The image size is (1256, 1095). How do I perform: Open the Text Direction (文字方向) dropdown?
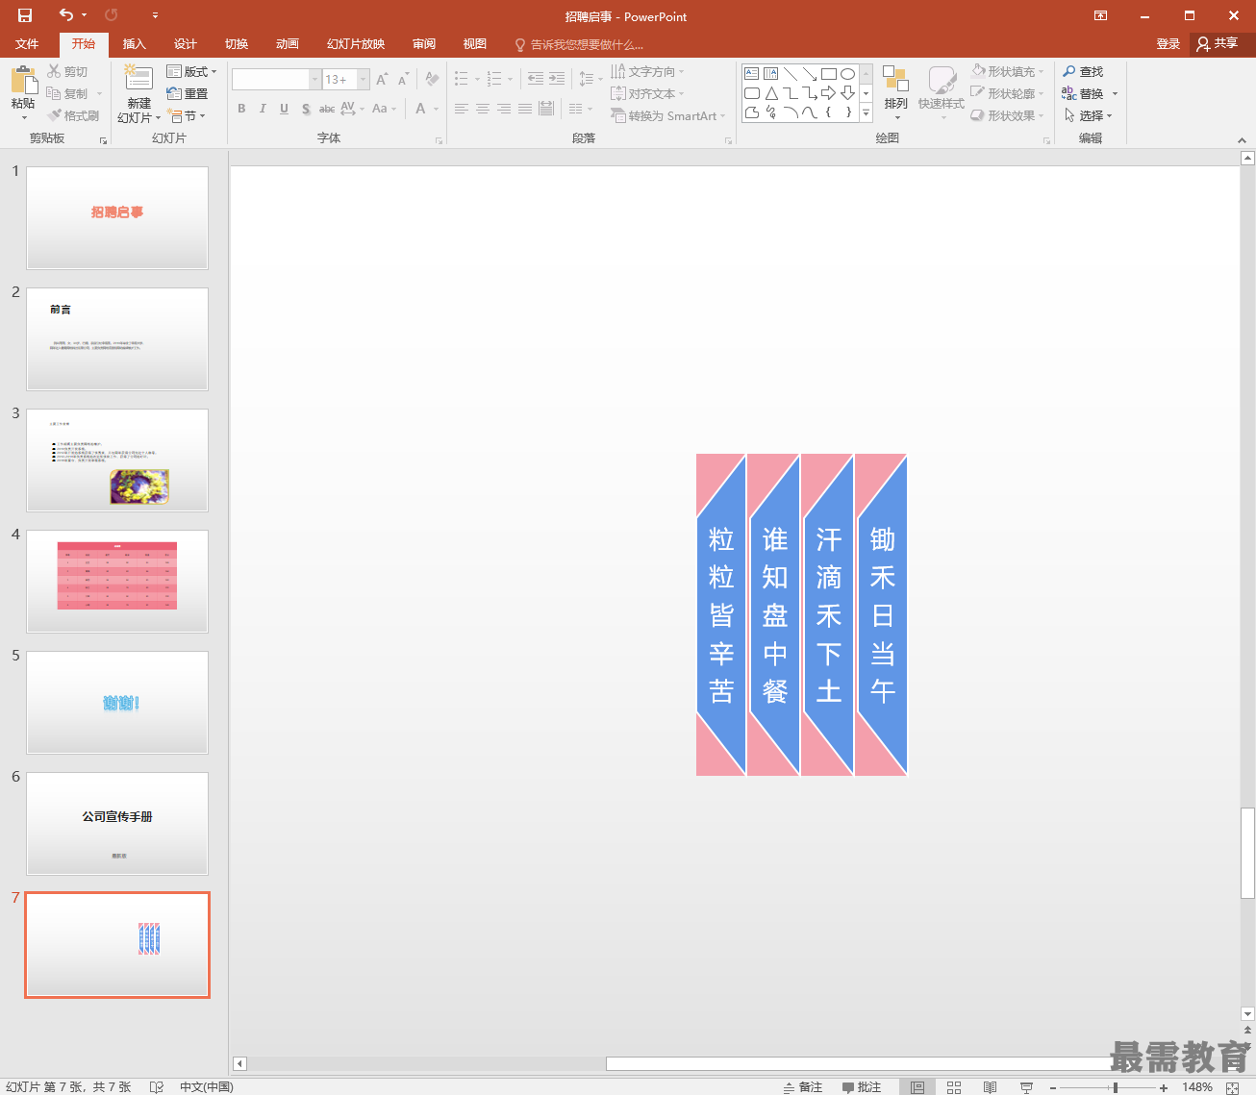coord(647,72)
